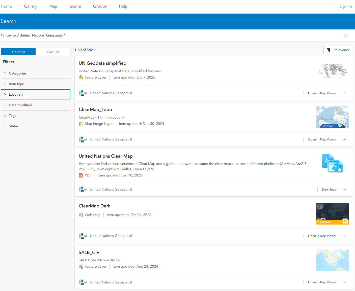This screenshot has width=355, height=291.
Task: Expand the Categories filter
Action: tap(18, 73)
